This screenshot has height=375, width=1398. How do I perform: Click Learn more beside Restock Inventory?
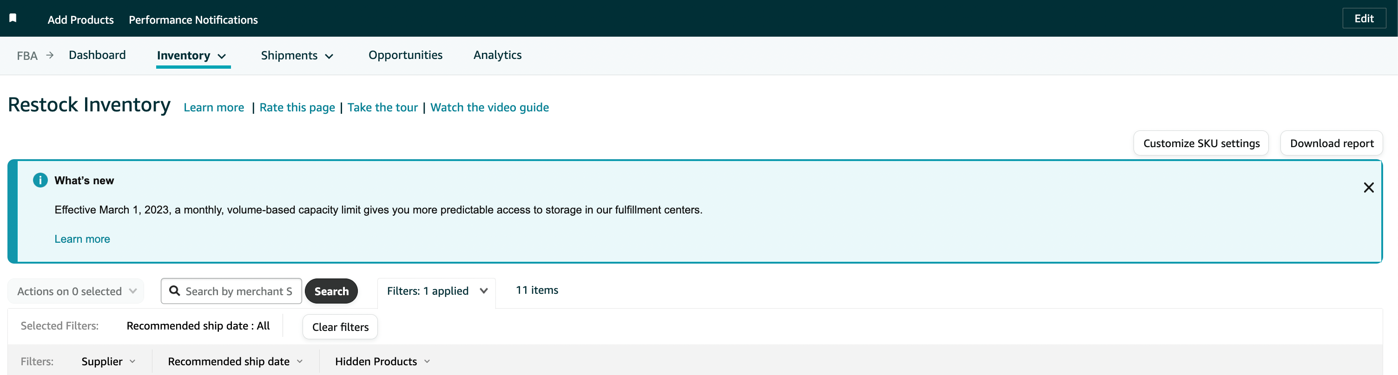tap(214, 107)
